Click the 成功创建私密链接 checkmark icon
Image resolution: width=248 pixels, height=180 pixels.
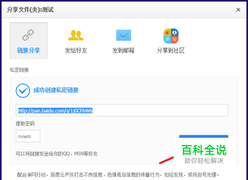[x=23, y=90]
